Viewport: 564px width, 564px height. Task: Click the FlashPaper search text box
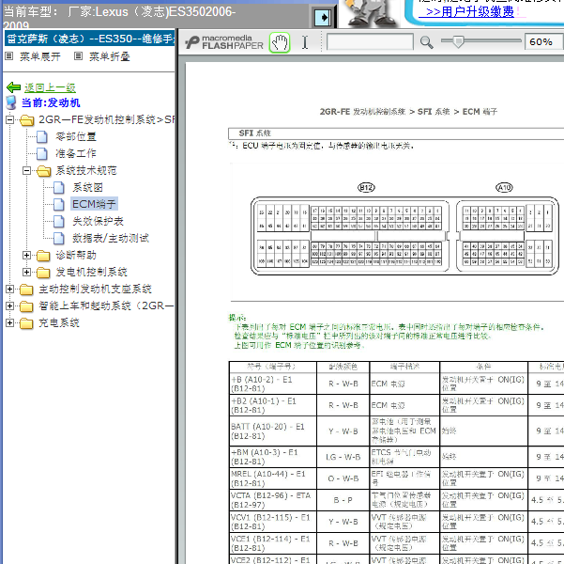pos(370,41)
